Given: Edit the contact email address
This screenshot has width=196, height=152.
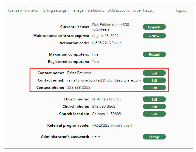Looking at the screenshot, I should click(154, 80).
